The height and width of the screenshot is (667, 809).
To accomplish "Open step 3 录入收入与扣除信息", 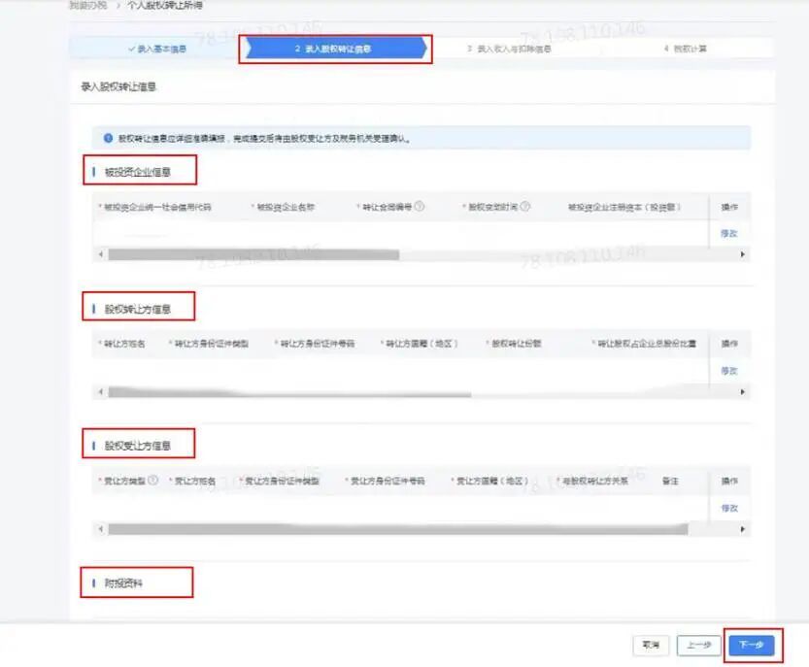I will 509,49.
